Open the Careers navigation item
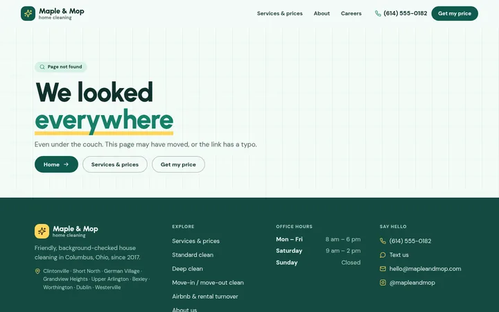Image resolution: width=499 pixels, height=312 pixels. (x=351, y=13)
